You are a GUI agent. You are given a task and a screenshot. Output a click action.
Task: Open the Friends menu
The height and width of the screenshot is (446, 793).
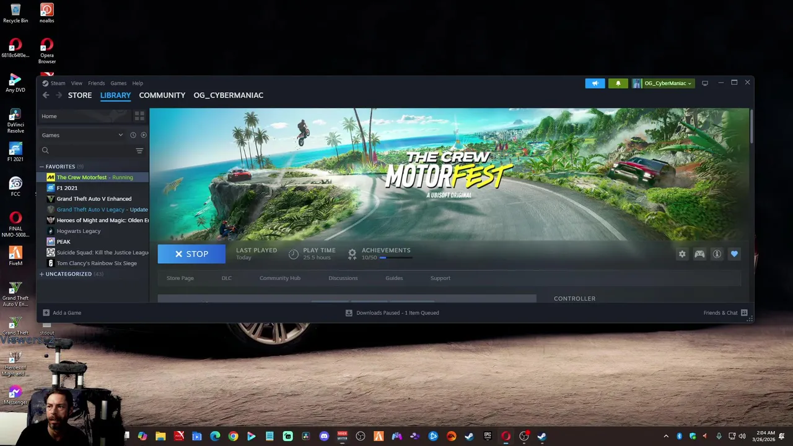coord(96,83)
